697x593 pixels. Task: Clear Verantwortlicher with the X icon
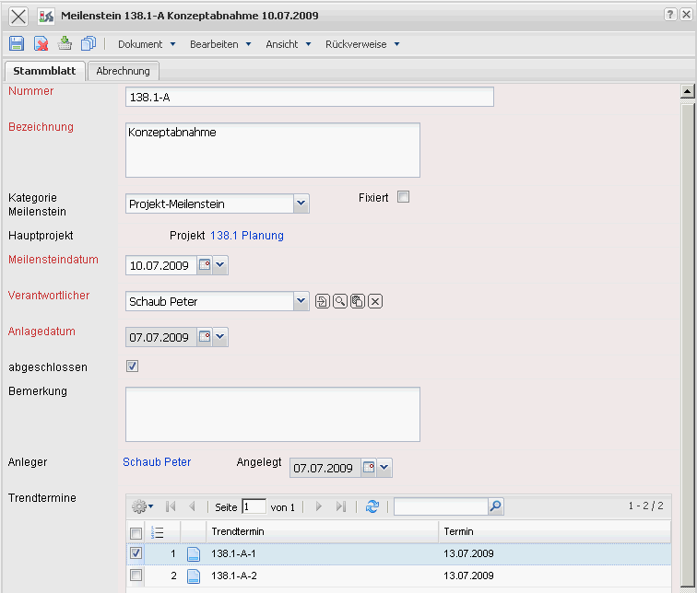coord(375,301)
